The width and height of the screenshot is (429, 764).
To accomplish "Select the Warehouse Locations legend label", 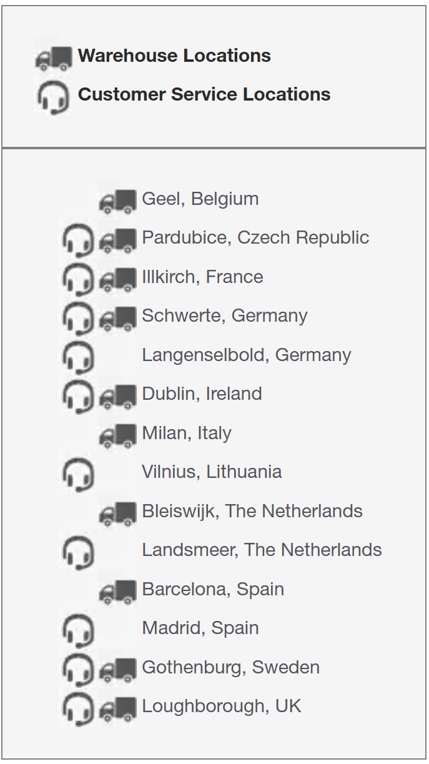I will (174, 56).
